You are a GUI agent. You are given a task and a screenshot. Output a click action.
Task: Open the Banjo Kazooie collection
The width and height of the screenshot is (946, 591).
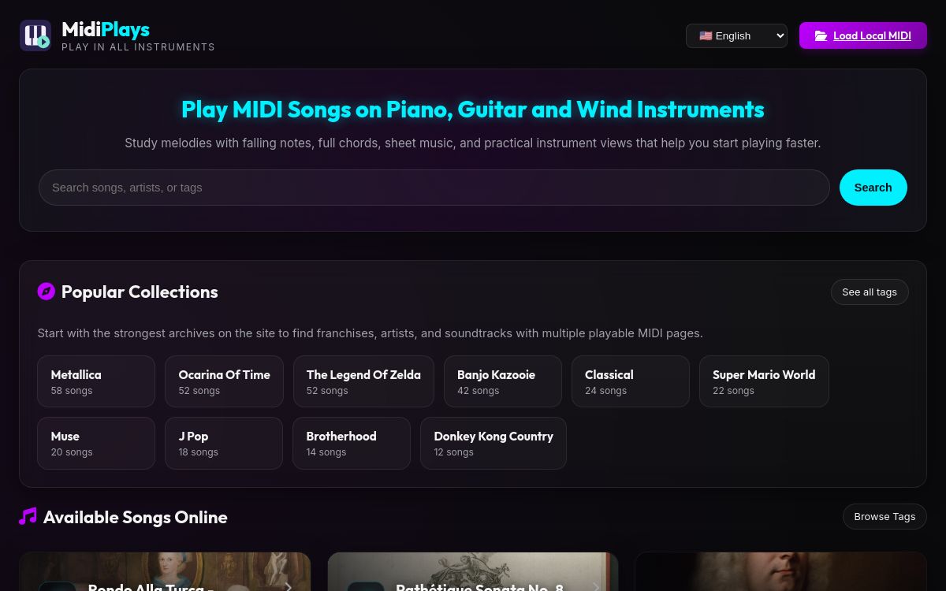point(503,381)
